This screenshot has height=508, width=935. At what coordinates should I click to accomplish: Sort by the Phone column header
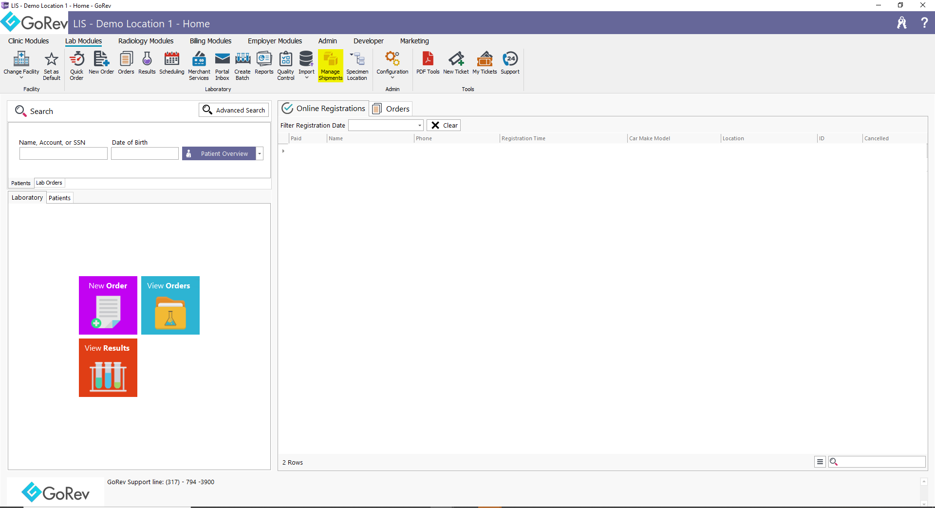(457, 138)
